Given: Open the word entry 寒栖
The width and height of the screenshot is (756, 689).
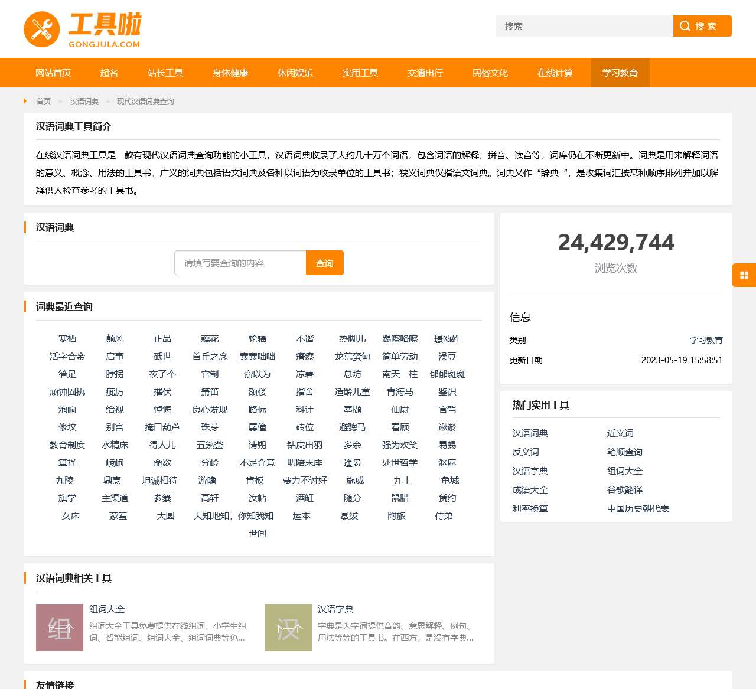Looking at the screenshot, I should 67,338.
